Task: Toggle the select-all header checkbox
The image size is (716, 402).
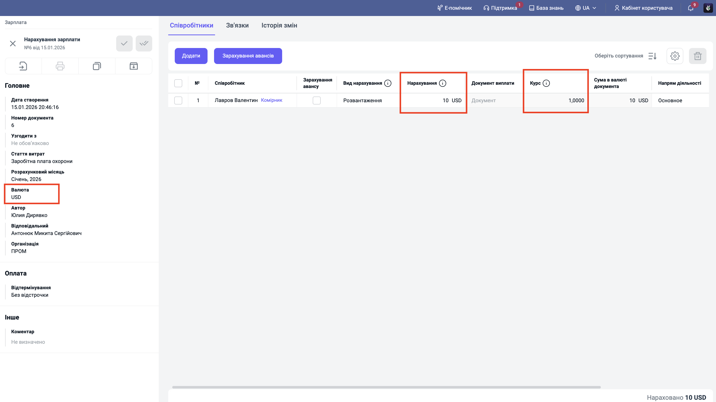Action: [x=178, y=83]
